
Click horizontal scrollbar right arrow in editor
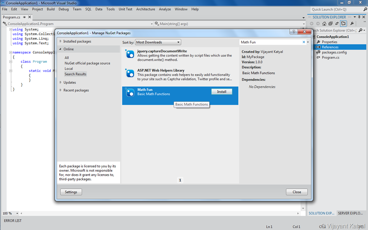(298, 213)
